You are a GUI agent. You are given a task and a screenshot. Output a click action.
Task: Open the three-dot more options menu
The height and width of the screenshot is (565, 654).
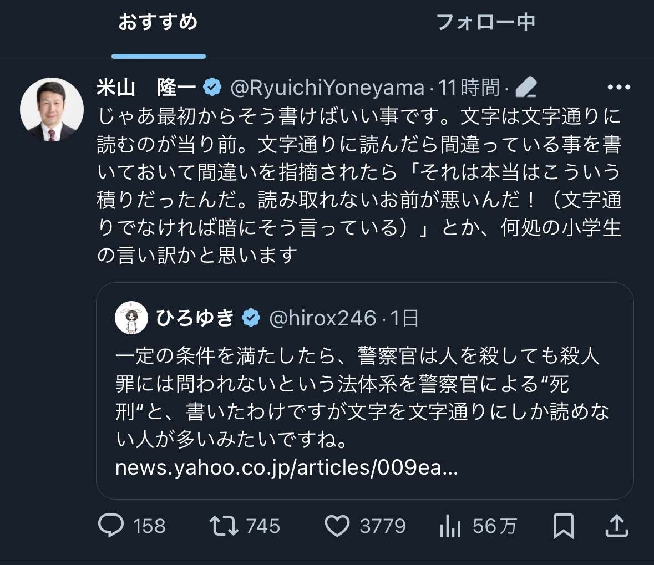[619, 88]
